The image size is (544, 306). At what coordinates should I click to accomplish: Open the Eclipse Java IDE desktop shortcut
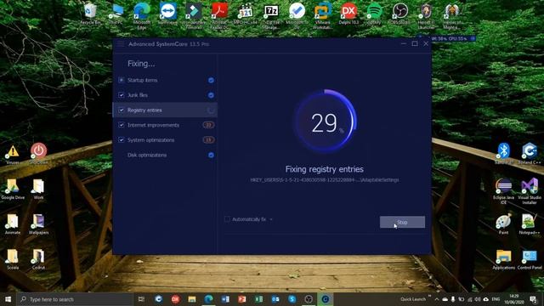tap(504, 191)
